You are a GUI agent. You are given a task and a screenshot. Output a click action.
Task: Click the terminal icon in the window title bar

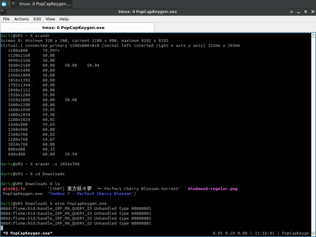tap(3, 11)
